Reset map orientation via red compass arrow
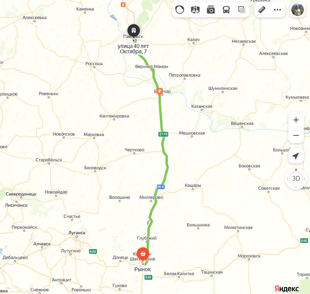 tap(296, 170)
